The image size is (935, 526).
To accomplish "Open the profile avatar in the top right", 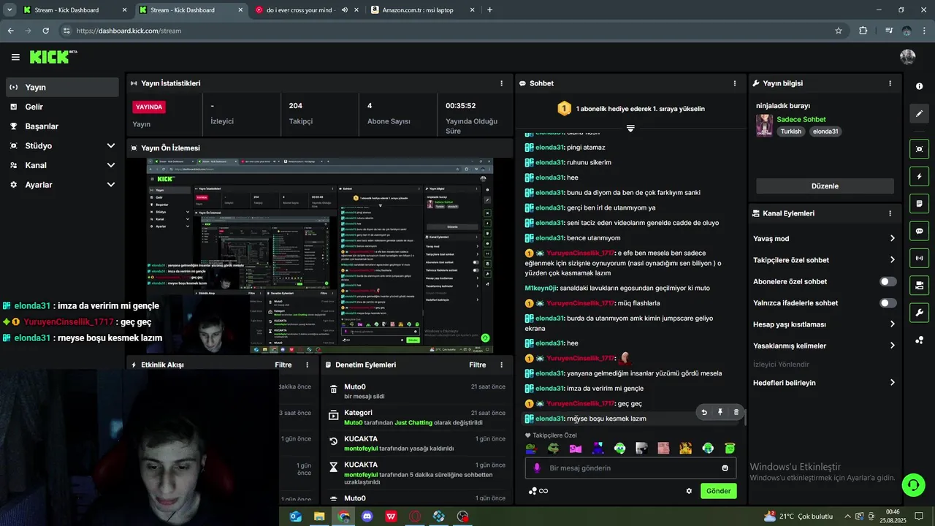I will 908,57.
